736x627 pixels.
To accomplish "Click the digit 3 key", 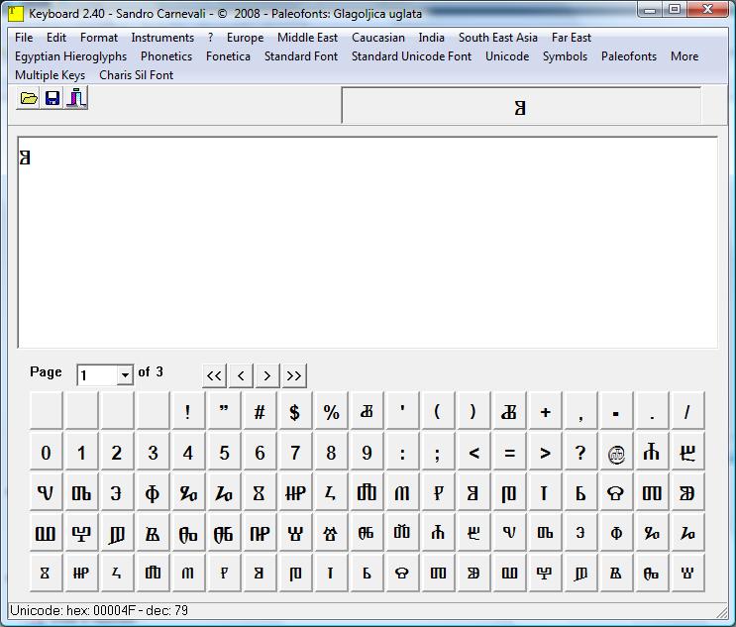I will (x=153, y=453).
